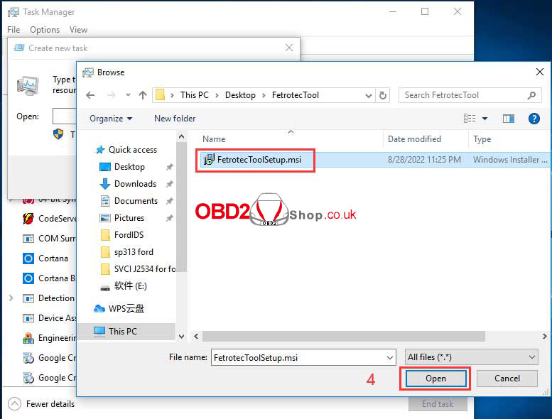Open the View menu in Task Manager
Screen dimensions: 552x419
[x=78, y=30]
